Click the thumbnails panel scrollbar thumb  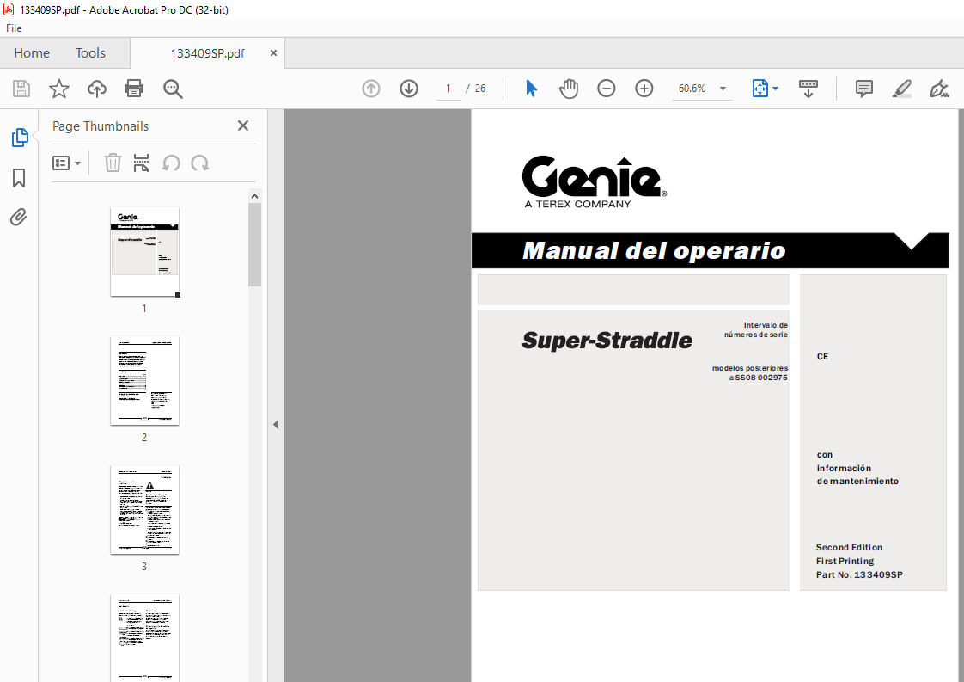point(254,244)
